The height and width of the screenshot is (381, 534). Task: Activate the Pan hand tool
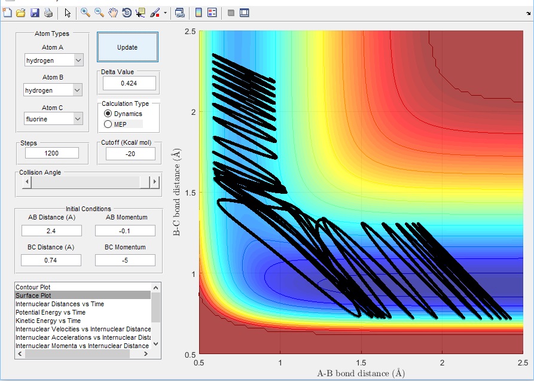pyautogui.click(x=113, y=13)
